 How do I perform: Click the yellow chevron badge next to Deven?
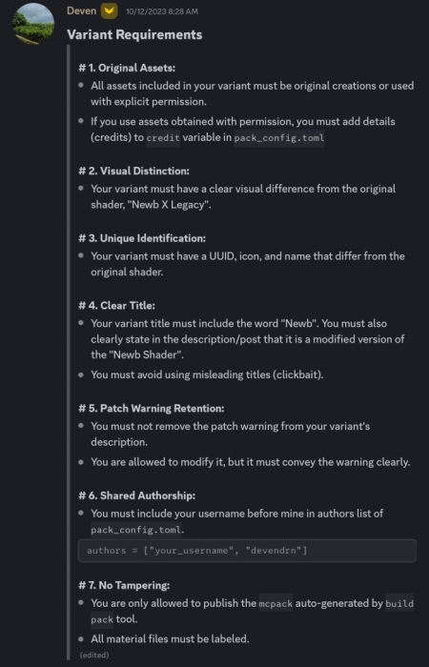[x=110, y=11]
